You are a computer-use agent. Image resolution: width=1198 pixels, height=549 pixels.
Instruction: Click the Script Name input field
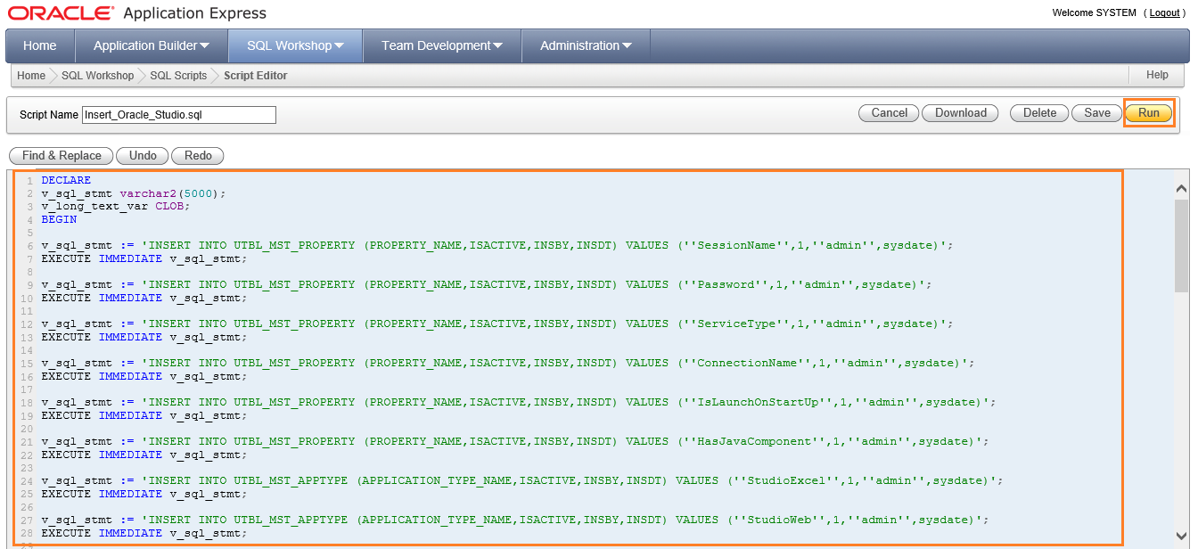(179, 114)
